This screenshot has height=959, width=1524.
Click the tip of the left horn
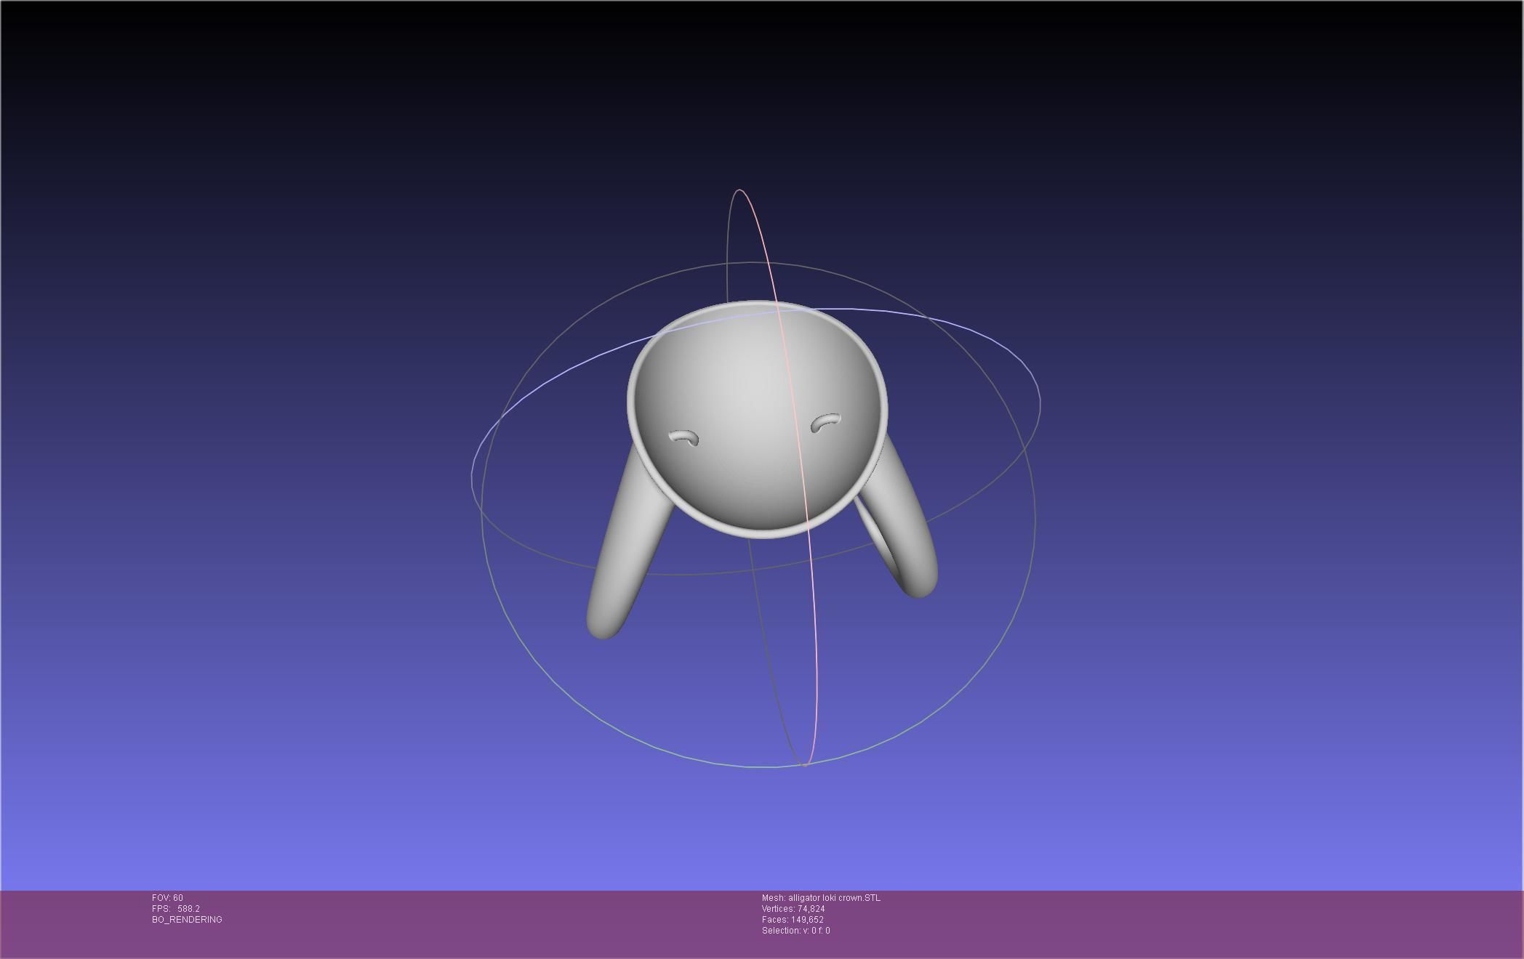coord(602,631)
